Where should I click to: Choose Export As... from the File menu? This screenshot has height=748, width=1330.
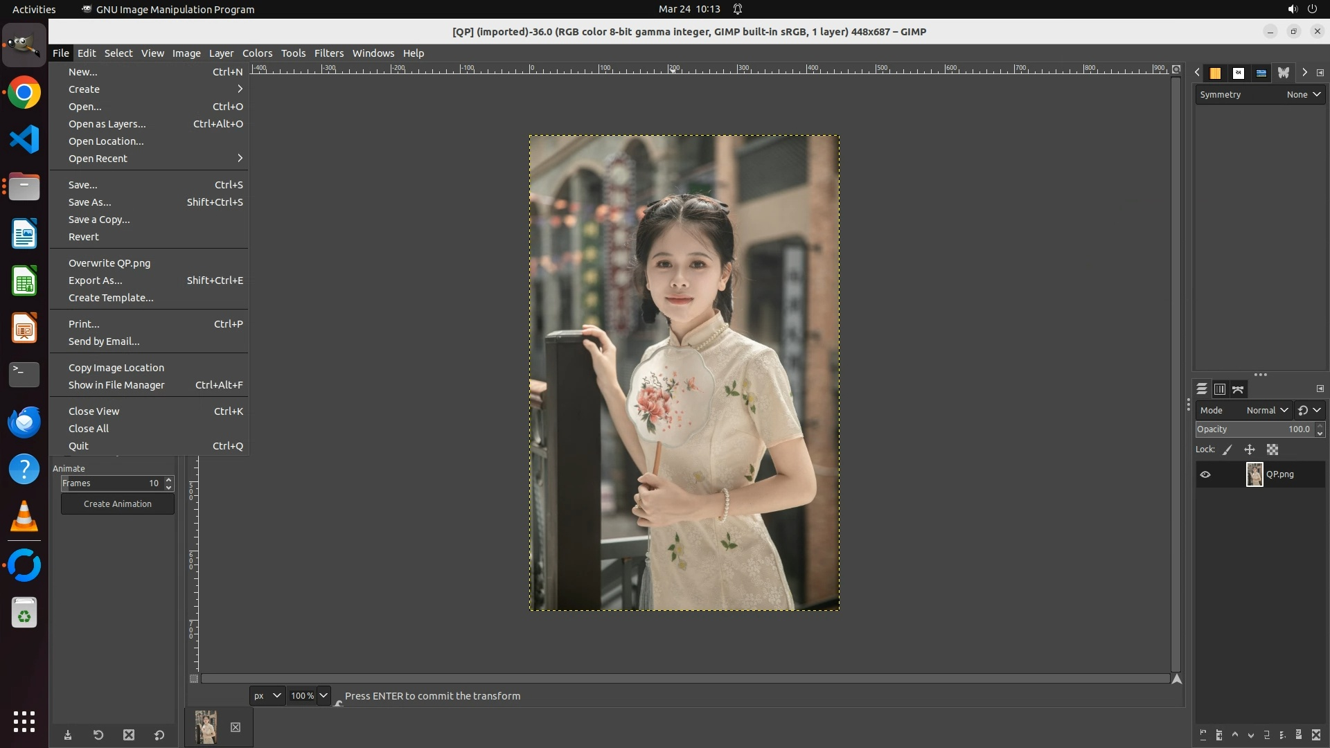click(x=95, y=280)
